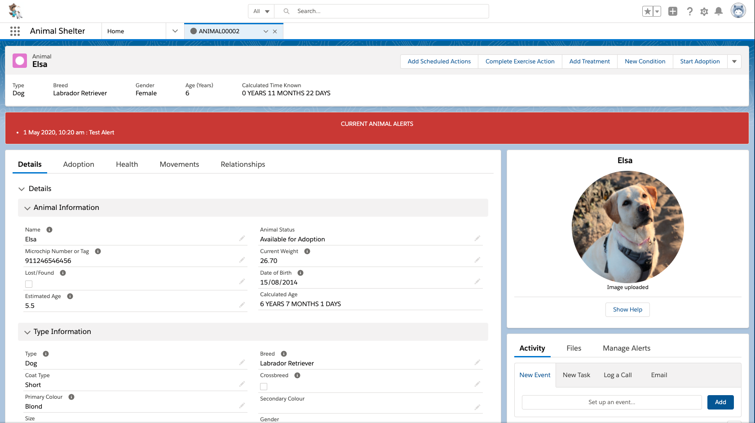Edit the Name field pencil icon
Viewport: 755px width, 423px height.
(242, 238)
